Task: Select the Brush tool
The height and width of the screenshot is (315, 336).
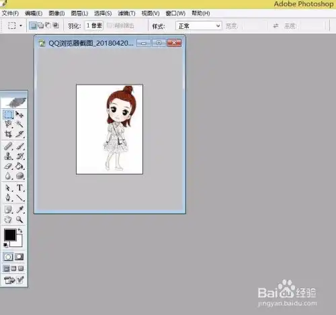Action: click(19, 146)
